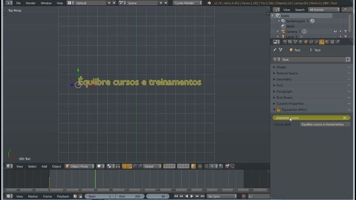The image size is (356, 200).
Task: Open the Scene properties tab
Action: click(295, 42)
